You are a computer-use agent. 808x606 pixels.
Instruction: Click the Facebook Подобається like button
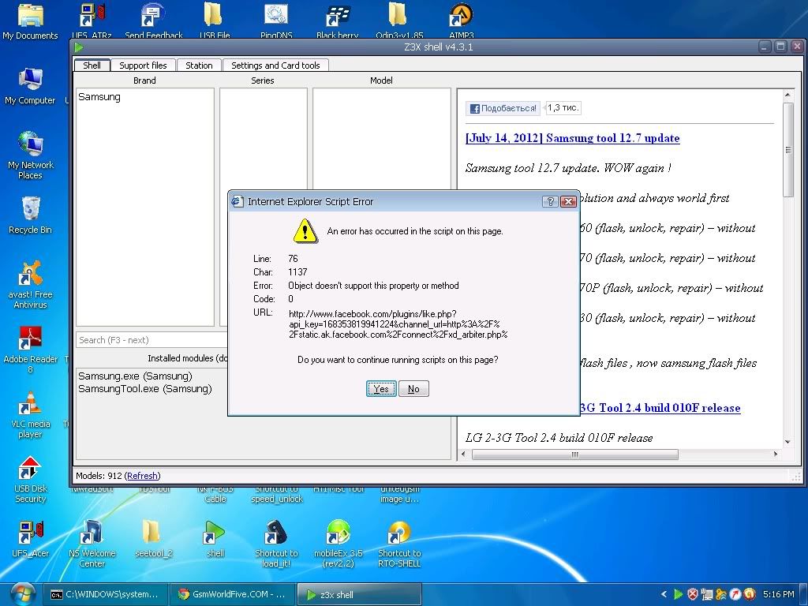pyautogui.click(x=503, y=108)
